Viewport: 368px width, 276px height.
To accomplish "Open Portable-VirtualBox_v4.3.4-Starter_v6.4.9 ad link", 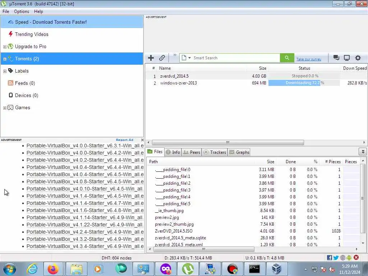I will tap(85, 246).
